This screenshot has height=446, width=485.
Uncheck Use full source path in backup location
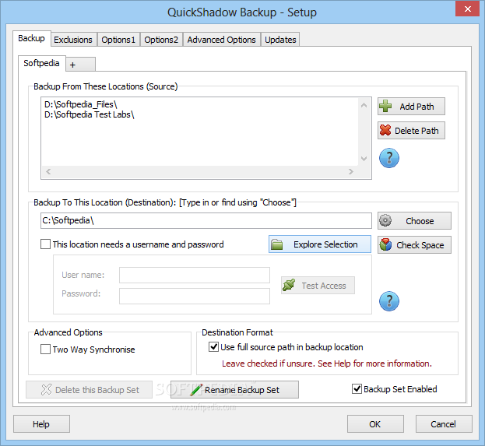tap(213, 346)
